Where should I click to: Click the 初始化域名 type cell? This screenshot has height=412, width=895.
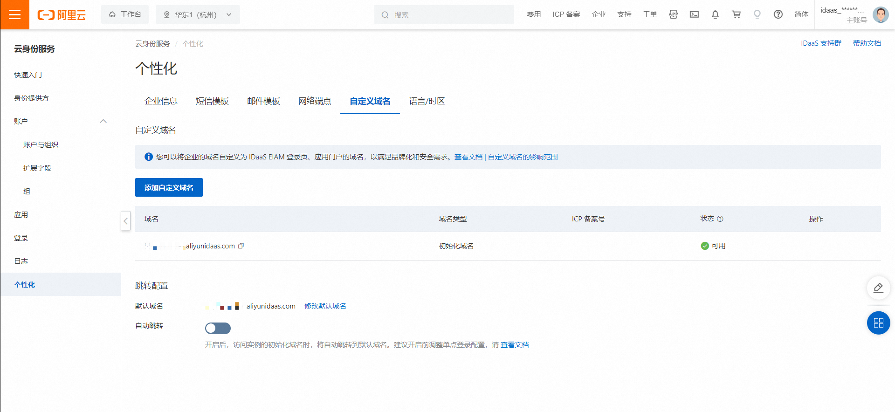[x=456, y=246]
